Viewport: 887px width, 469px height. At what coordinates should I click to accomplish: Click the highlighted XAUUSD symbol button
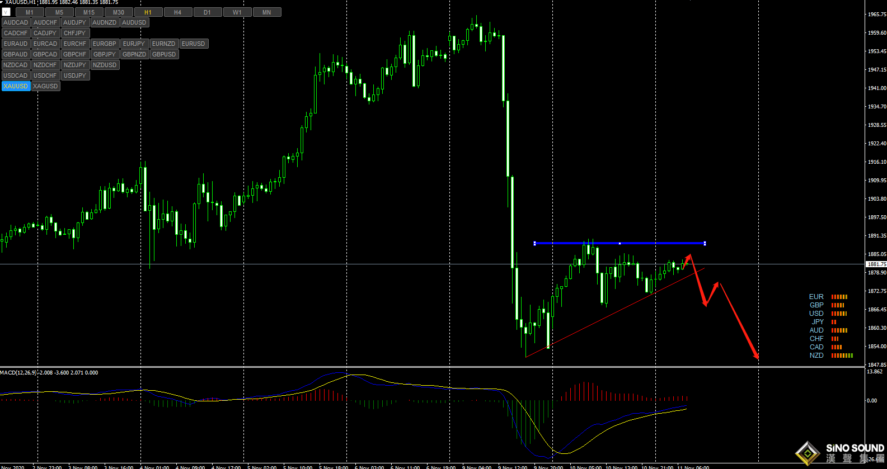pyautogui.click(x=16, y=86)
